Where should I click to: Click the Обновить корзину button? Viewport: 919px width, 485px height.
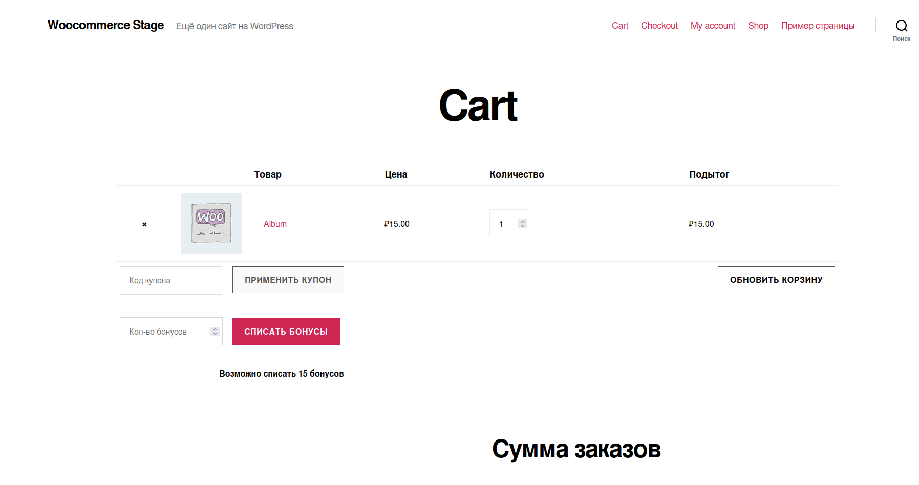click(x=776, y=280)
